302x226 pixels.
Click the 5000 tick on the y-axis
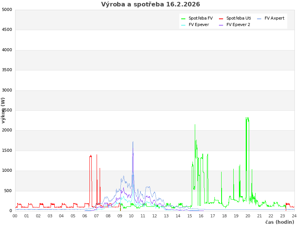(7, 9)
